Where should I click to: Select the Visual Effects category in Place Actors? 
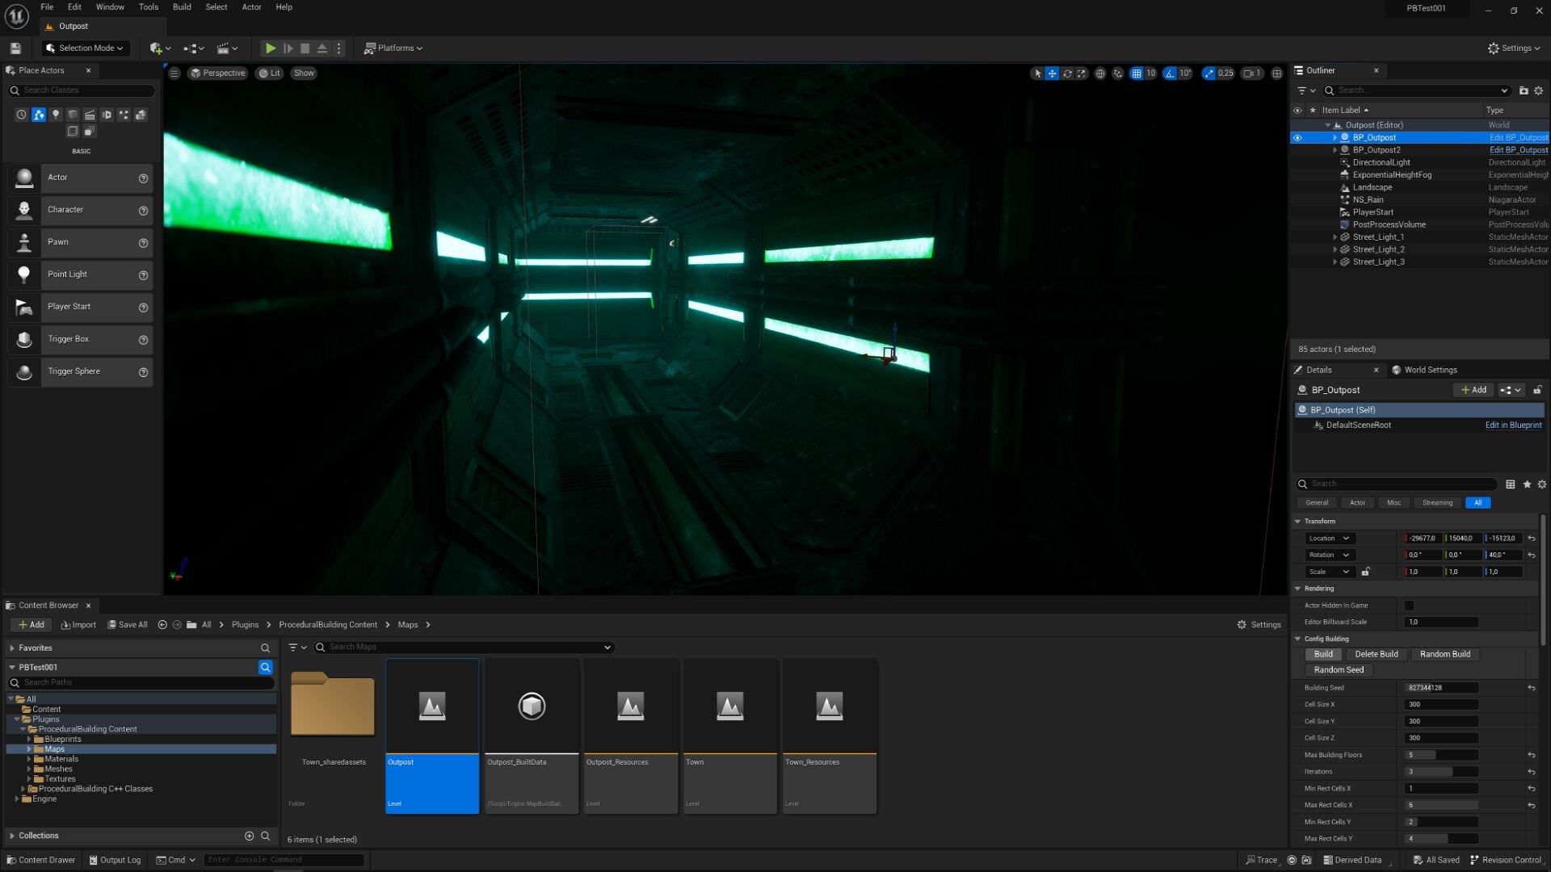pos(124,115)
